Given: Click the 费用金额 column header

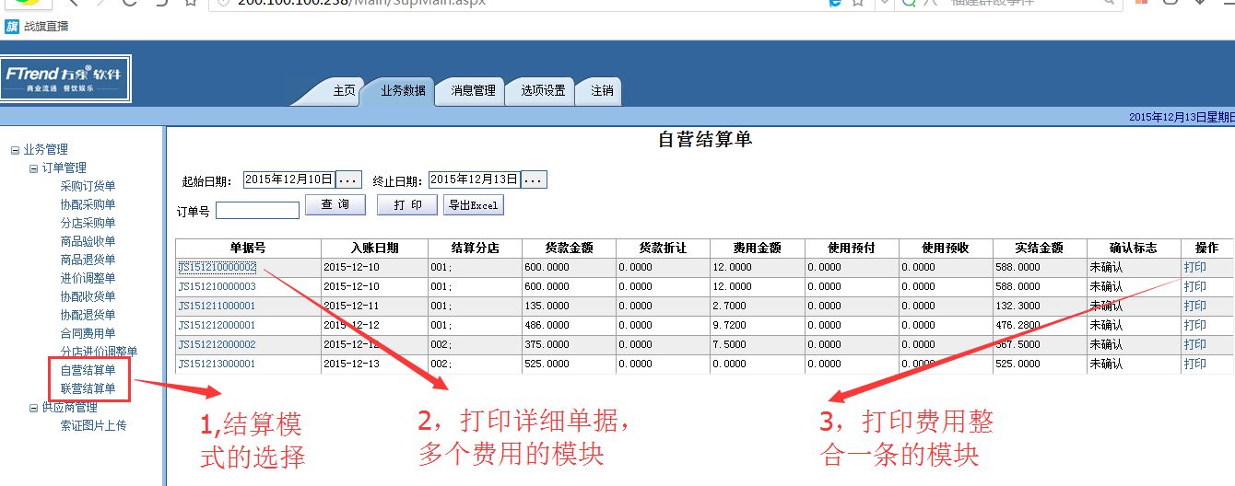Looking at the screenshot, I should tap(758, 249).
